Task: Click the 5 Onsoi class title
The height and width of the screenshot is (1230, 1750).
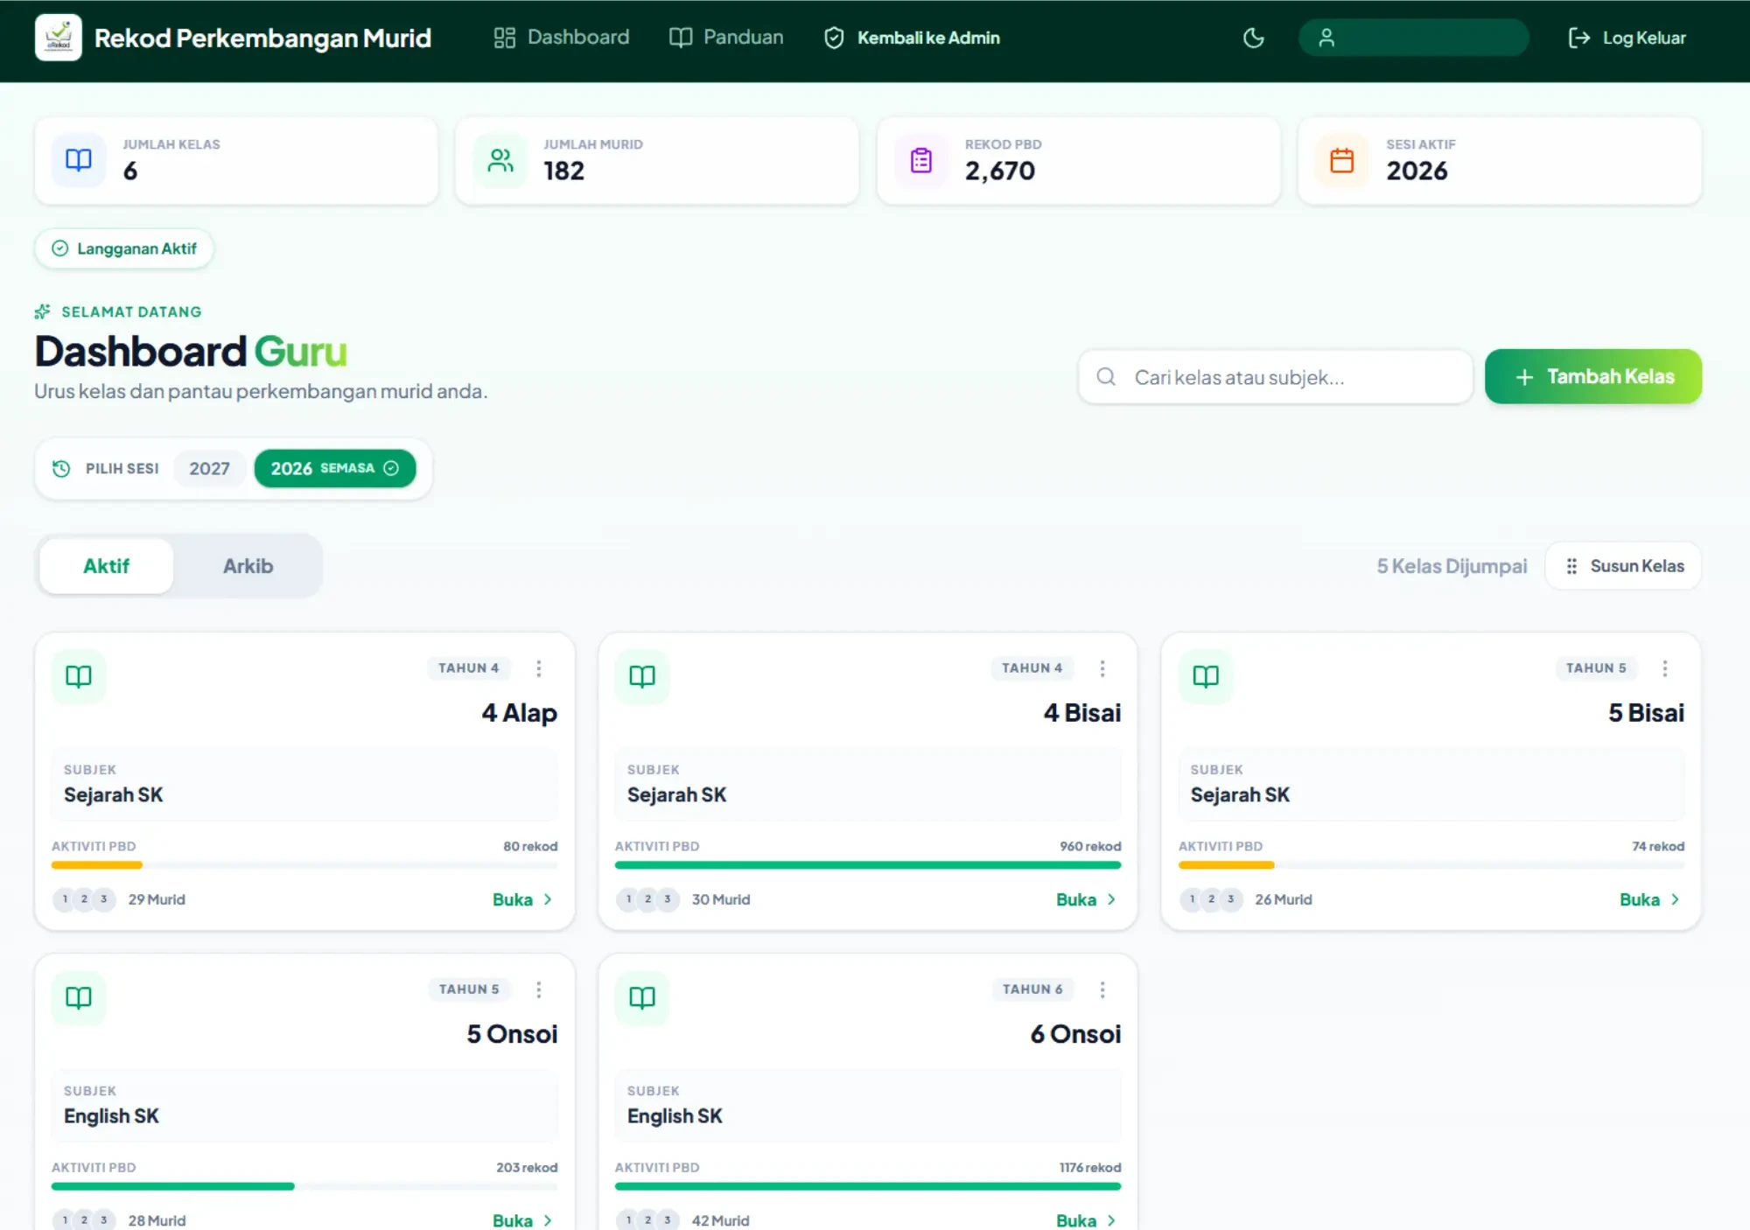Action: pyautogui.click(x=512, y=1034)
